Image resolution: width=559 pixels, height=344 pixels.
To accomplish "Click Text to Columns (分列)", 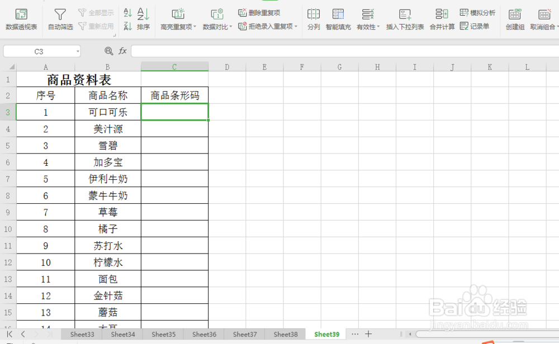I will coord(313,17).
